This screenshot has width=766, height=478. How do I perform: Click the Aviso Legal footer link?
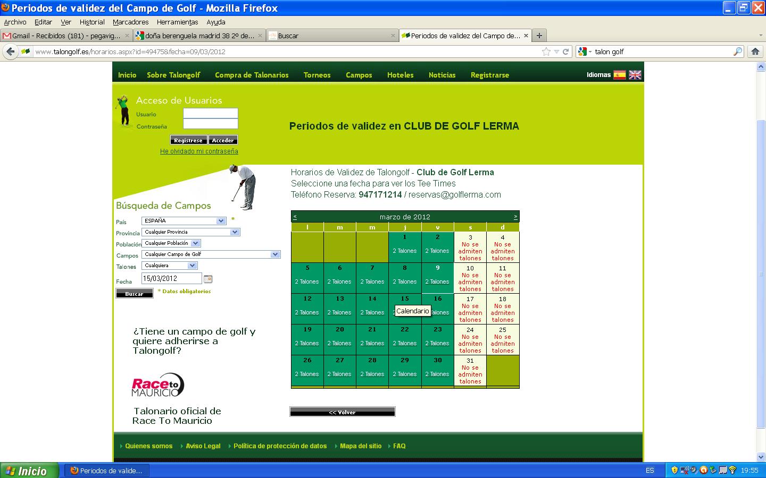pos(203,446)
